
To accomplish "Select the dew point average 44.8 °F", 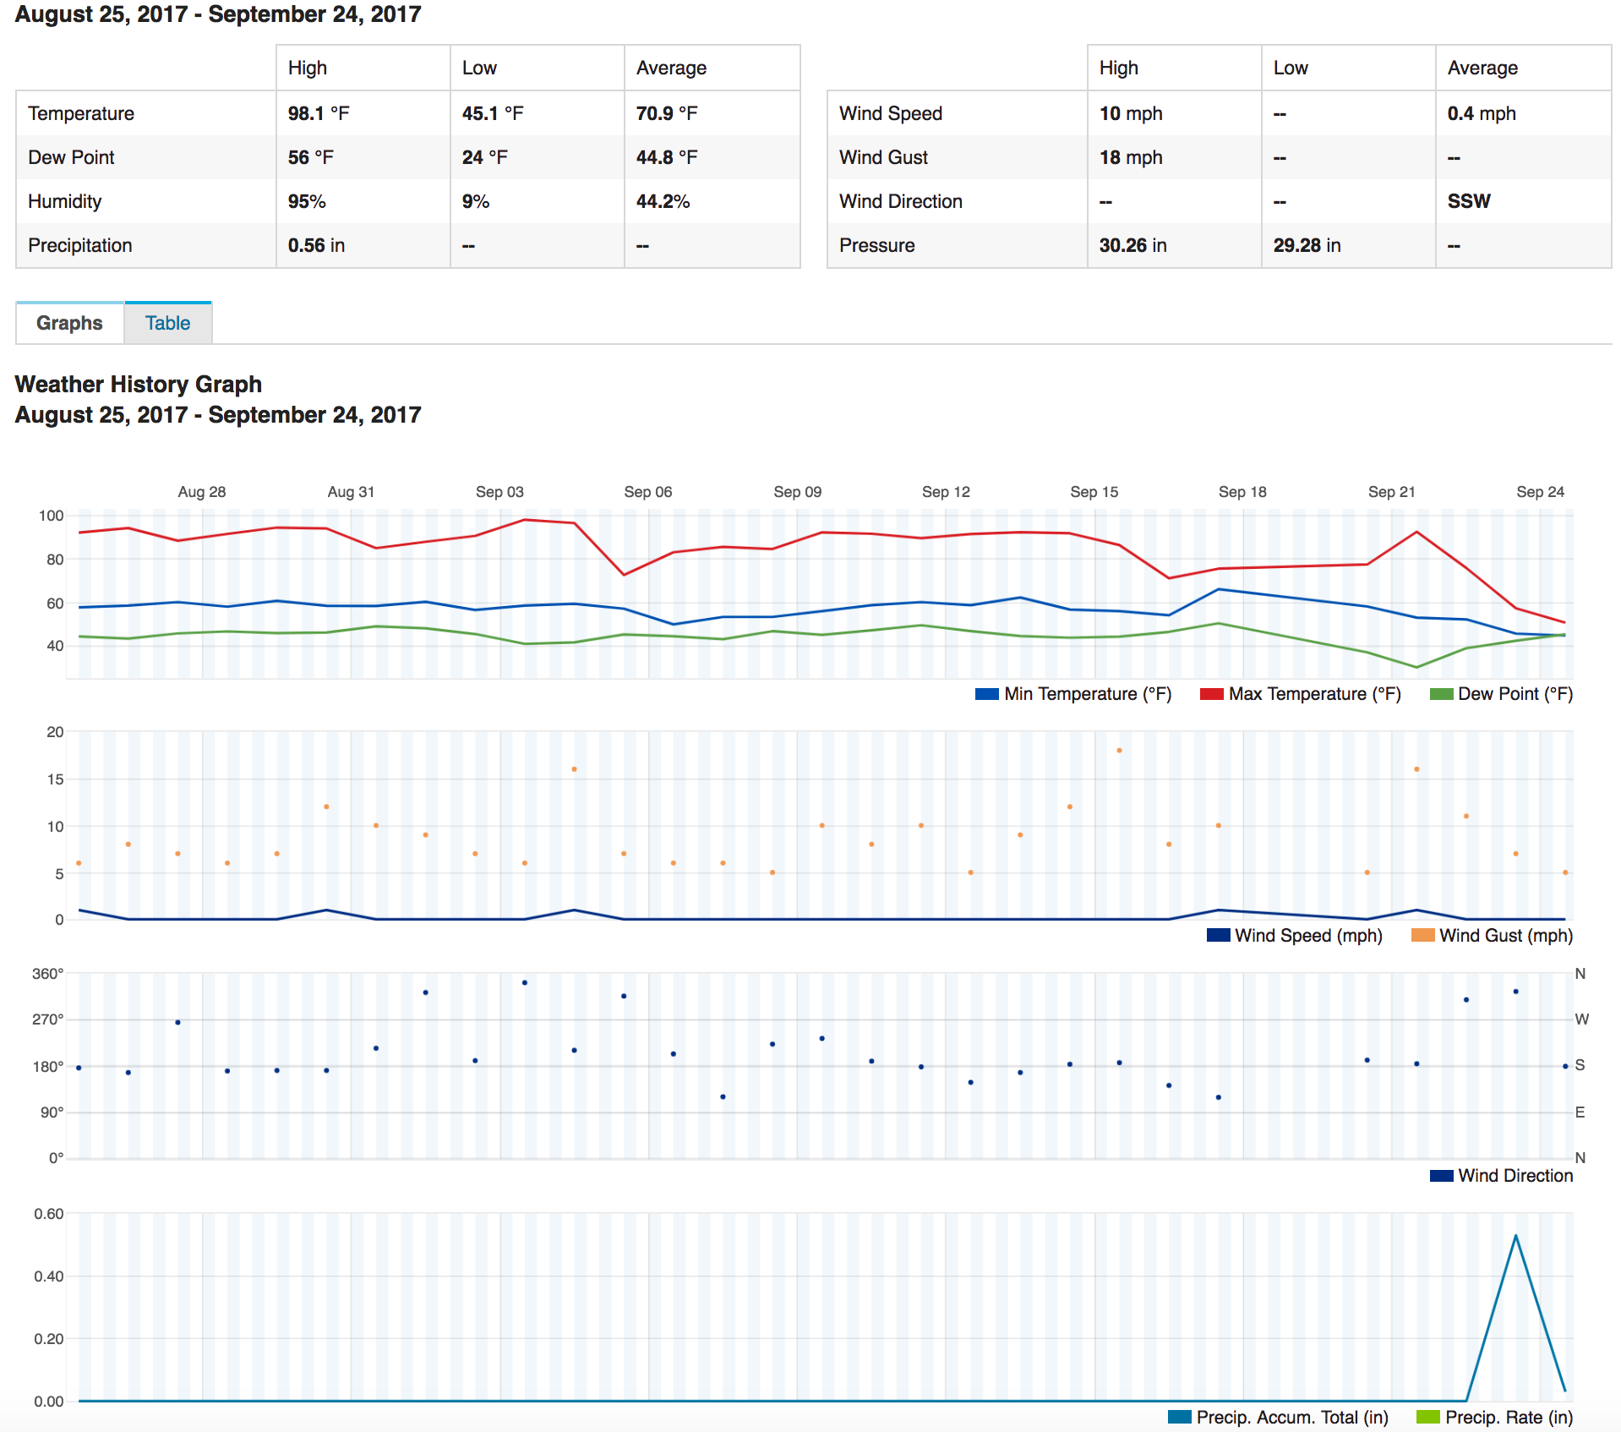I will (x=667, y=157).
